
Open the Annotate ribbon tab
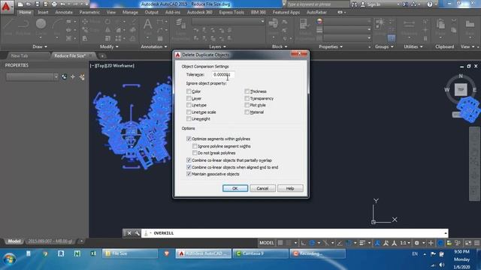pos(64,12)
